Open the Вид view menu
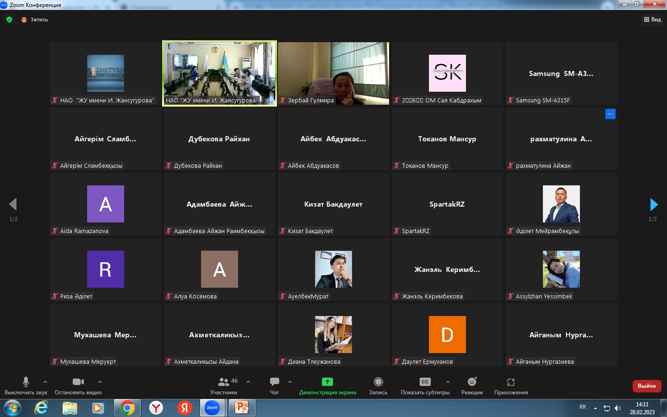The height and width of the screenshot is (417, 667). pos(652,19)
